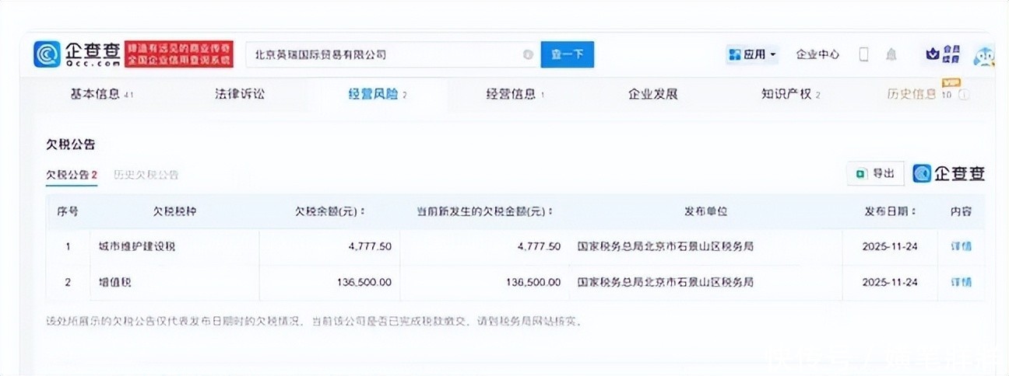Click the 企查查 logo in the header
The height and width of the screenshot is (376, 1009).
coord(77,54)
